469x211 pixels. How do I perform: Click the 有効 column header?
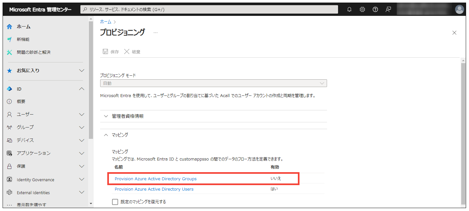click(x=275, y=167)
